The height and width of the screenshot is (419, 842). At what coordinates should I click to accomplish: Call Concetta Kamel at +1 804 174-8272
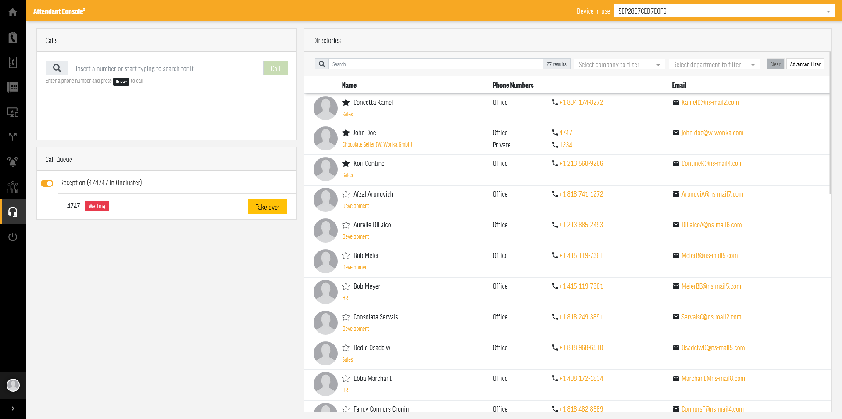(x=581, y=102)
